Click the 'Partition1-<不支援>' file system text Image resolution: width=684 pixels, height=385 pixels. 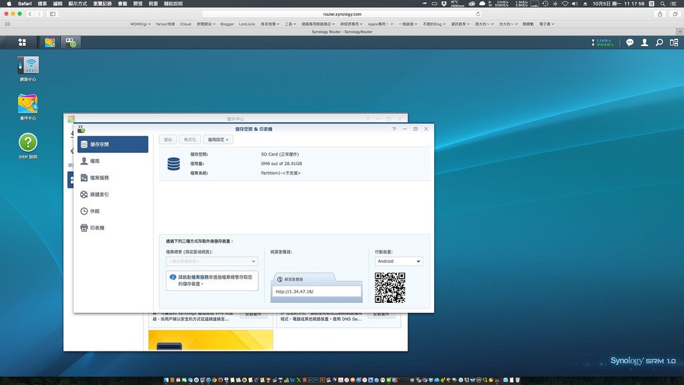[281, 173]
